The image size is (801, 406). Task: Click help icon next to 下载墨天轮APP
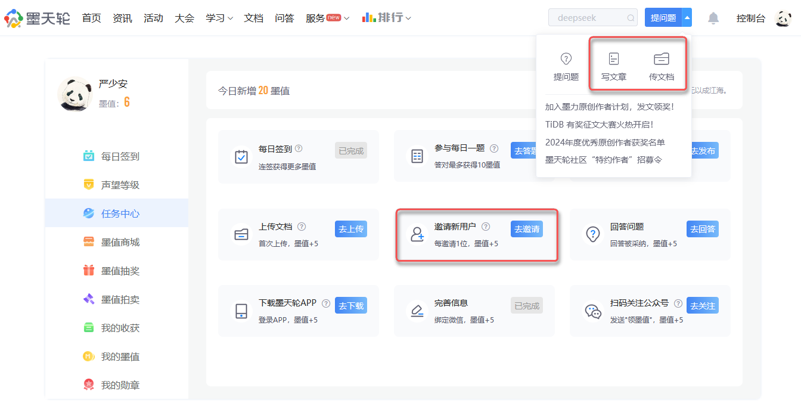(x=326, y=303)
